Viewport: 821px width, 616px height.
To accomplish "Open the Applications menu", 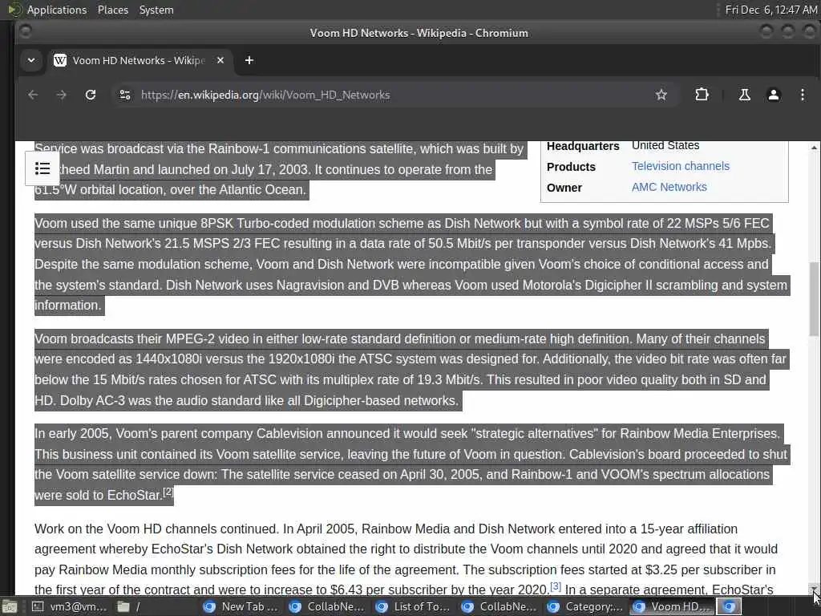I will pos(57,10).
